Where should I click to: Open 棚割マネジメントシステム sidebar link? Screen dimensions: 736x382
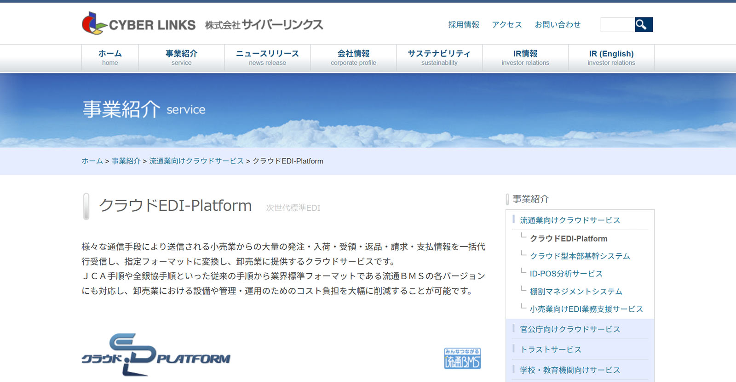tap(576, 292)
